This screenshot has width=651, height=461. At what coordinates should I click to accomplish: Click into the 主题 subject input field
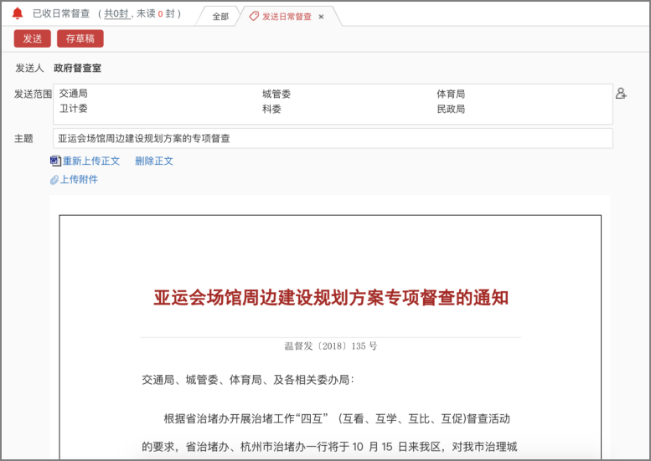click(x=333, y=138)
